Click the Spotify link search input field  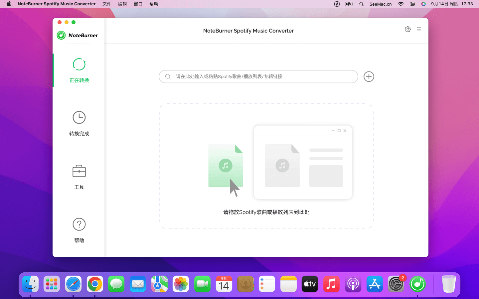[258, 76]
